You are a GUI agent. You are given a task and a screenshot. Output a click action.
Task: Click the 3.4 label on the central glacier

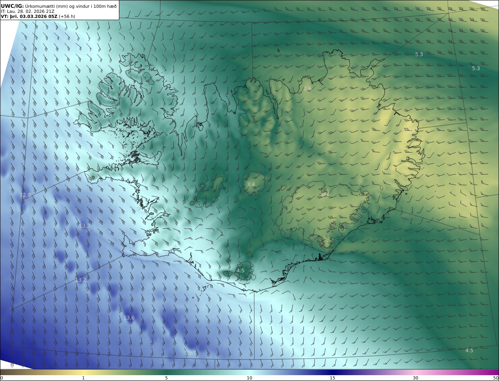[251, 184]
